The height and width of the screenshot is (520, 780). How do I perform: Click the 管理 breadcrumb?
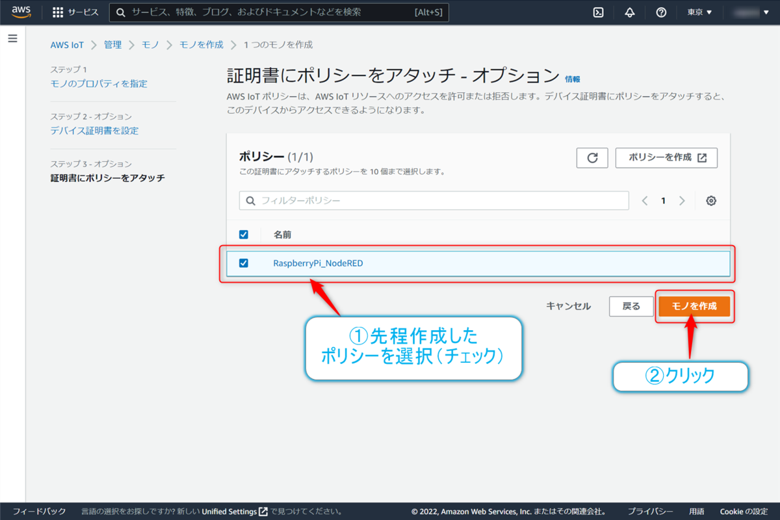point(112,45)
